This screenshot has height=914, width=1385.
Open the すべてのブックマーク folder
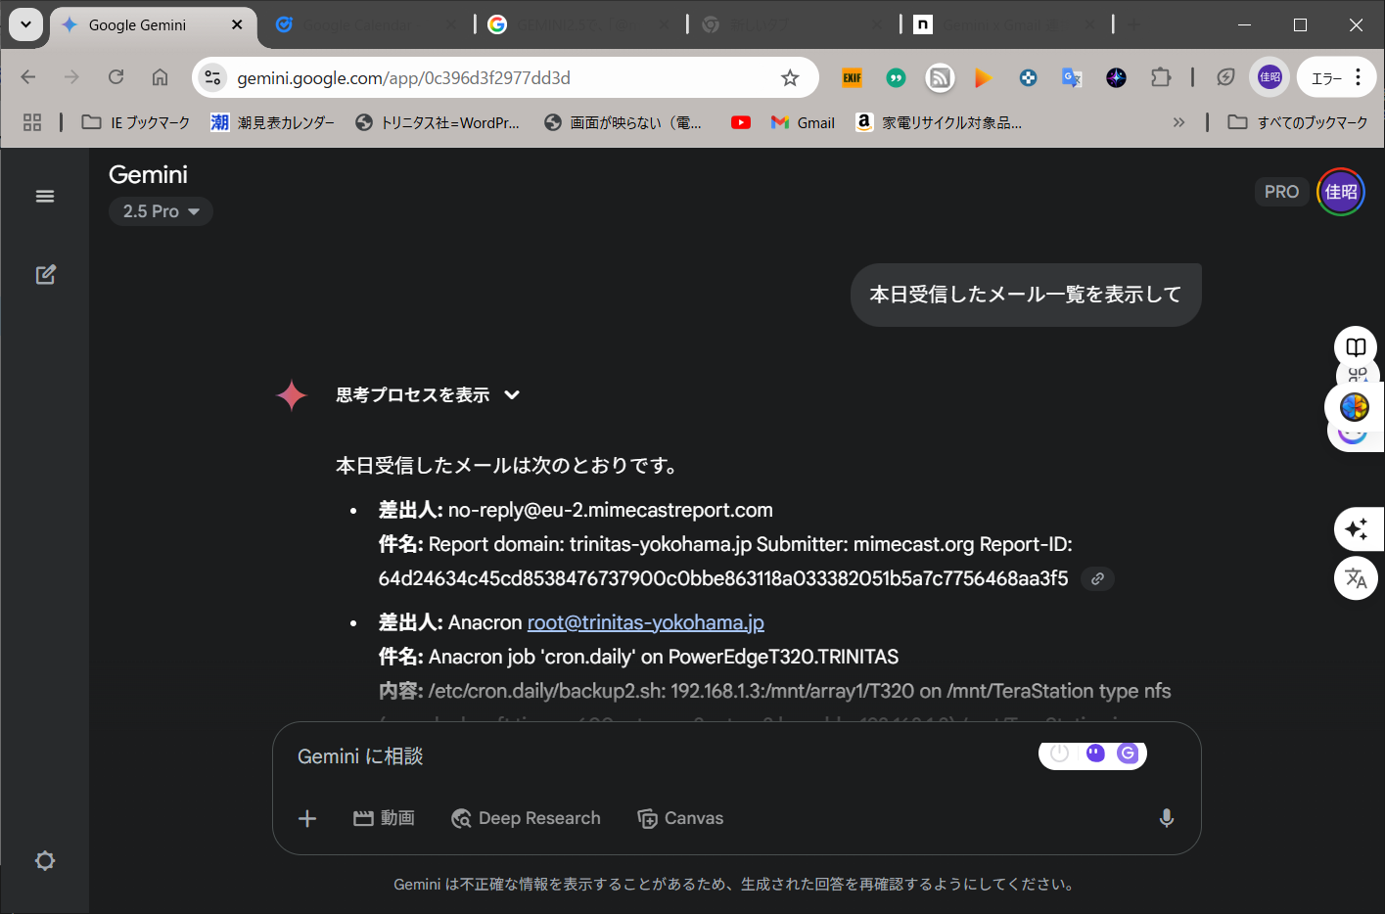(1298, 122)
